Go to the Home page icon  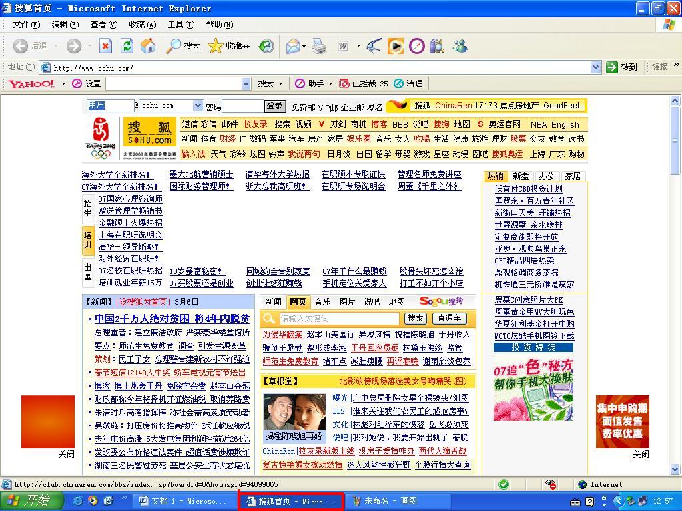point(148,46)
